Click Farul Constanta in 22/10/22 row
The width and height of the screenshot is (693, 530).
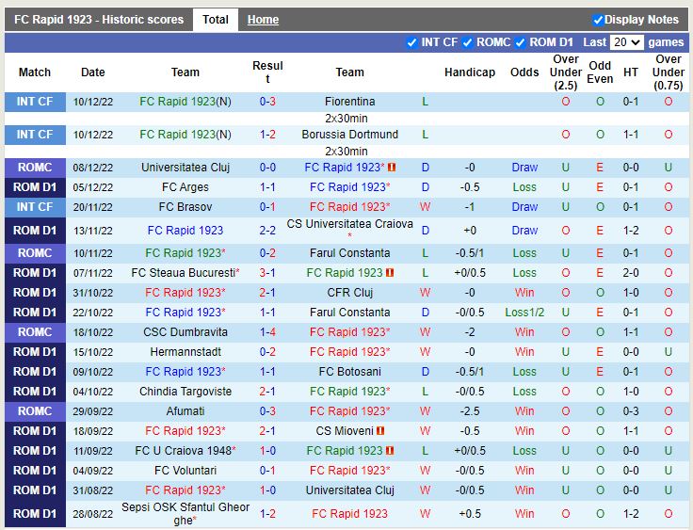[x=349, y=313]
